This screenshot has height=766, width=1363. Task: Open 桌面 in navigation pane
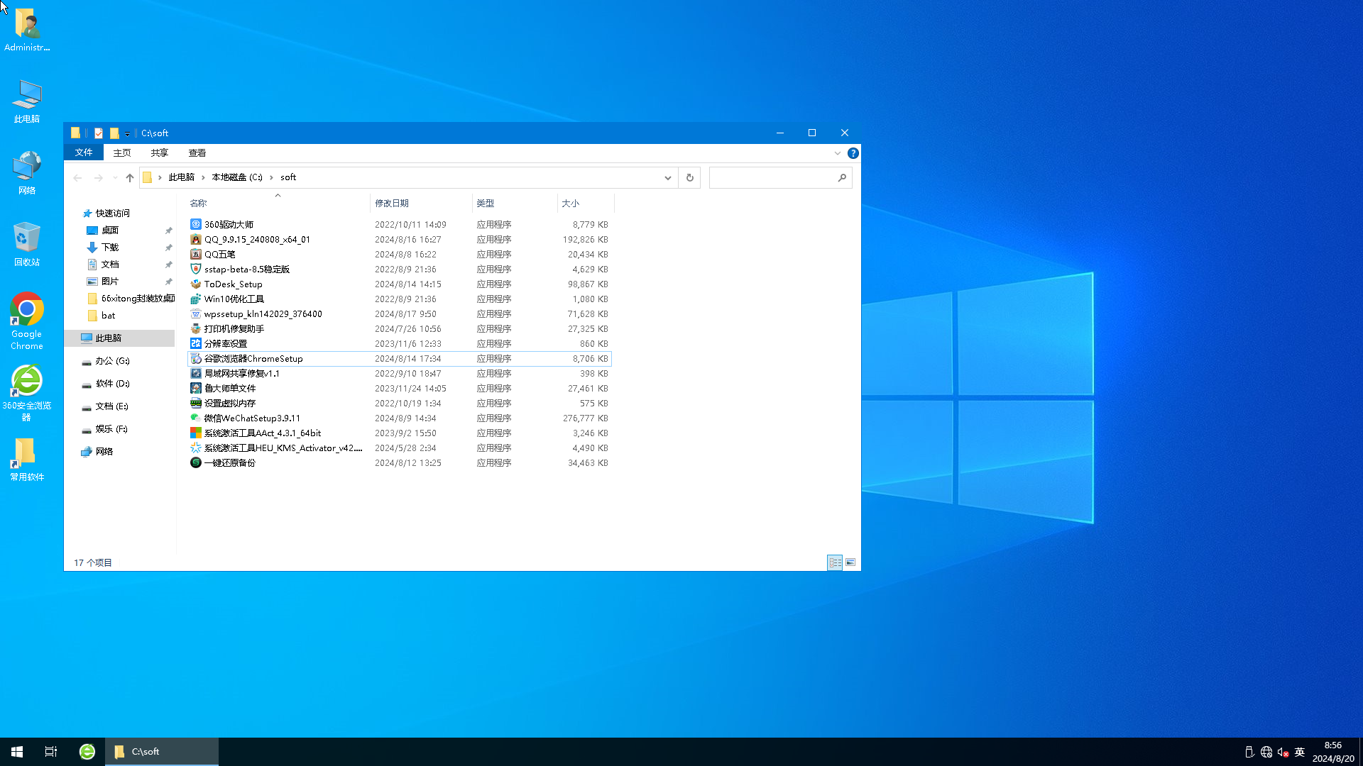click(x=110, y=230)
